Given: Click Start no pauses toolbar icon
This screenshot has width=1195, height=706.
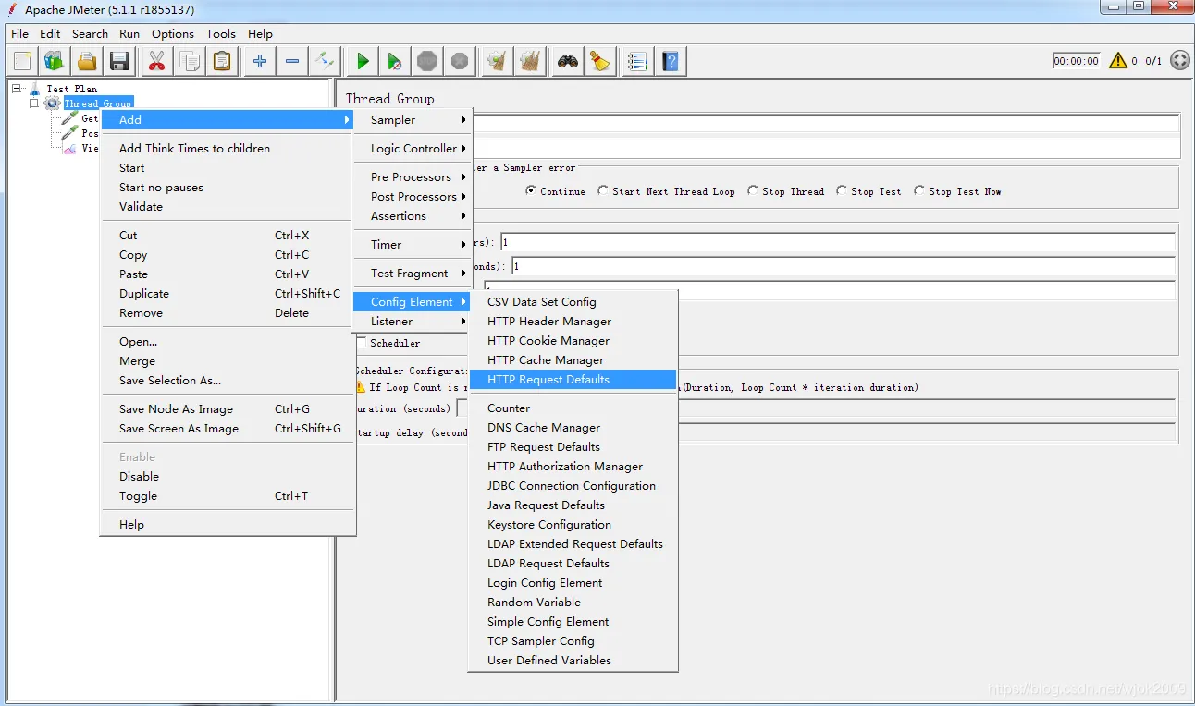Looking at the screenshot, I should pyautogui.click(x=395, y=62).
